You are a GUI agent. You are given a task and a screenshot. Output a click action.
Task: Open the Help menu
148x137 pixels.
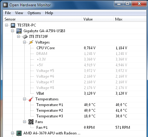pyautogui.click(x=49, y=13)
